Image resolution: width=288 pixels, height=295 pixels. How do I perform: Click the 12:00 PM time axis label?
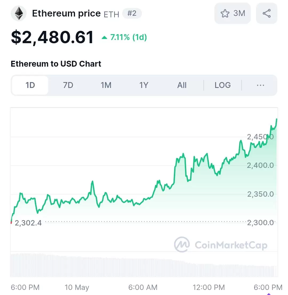pos(209,288)
